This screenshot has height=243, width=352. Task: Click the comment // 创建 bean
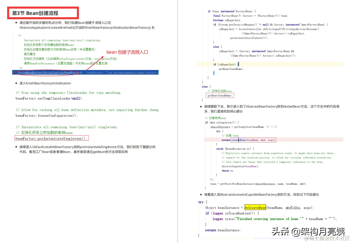[230, 135]
